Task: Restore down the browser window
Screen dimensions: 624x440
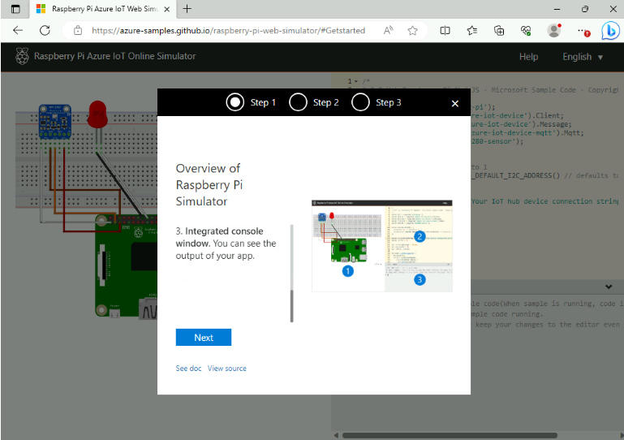Action: click(x=584, y=9)
